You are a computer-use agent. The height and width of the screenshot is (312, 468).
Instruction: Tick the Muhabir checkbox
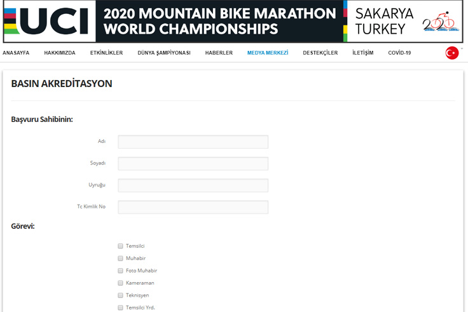pos(120,259)
